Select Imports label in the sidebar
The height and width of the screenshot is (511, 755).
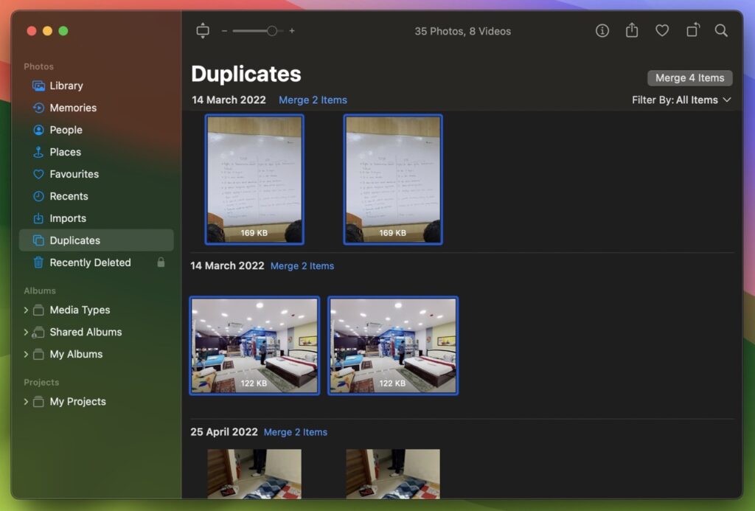[68, 219]
